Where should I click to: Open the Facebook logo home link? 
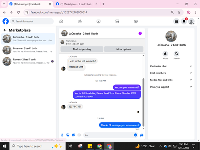click(x=6, y=21)
